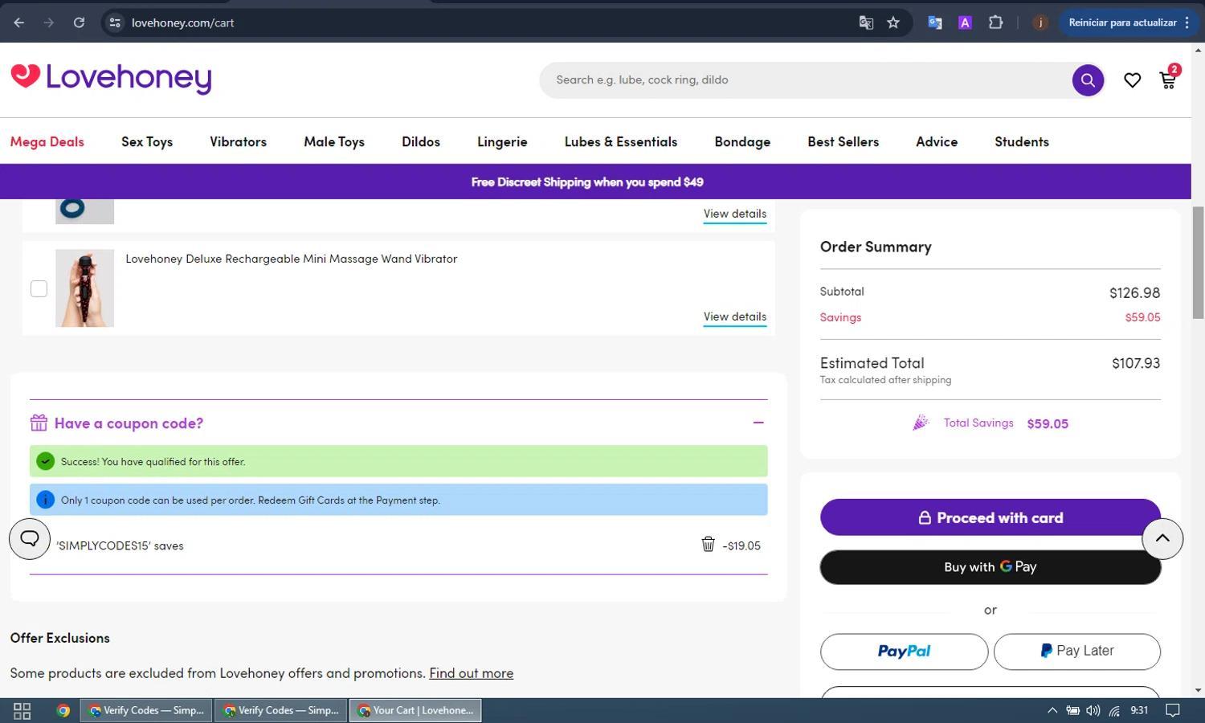The image size is (1205, 723).
Task: Click the gift icon beside coupon code
Action: [x=39, y=423]
